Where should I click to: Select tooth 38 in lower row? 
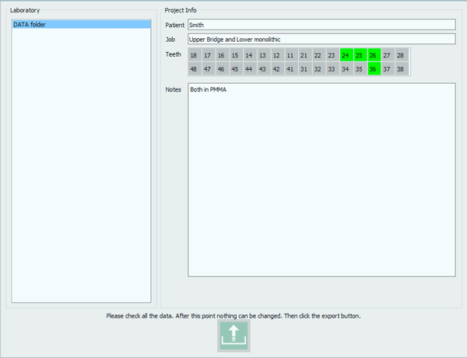(x=401, y=69)
